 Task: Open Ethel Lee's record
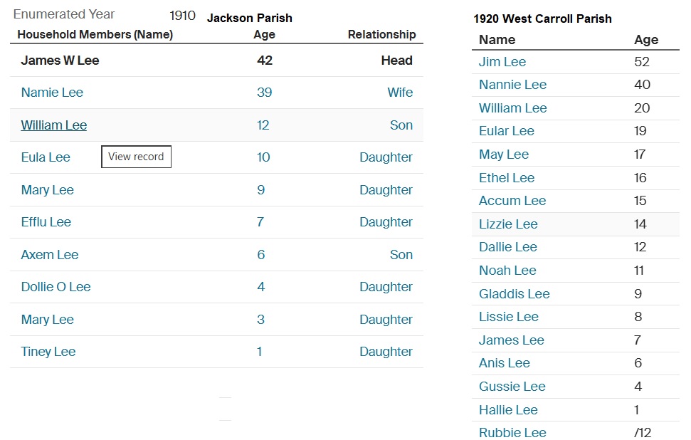(x=507, y=178)
